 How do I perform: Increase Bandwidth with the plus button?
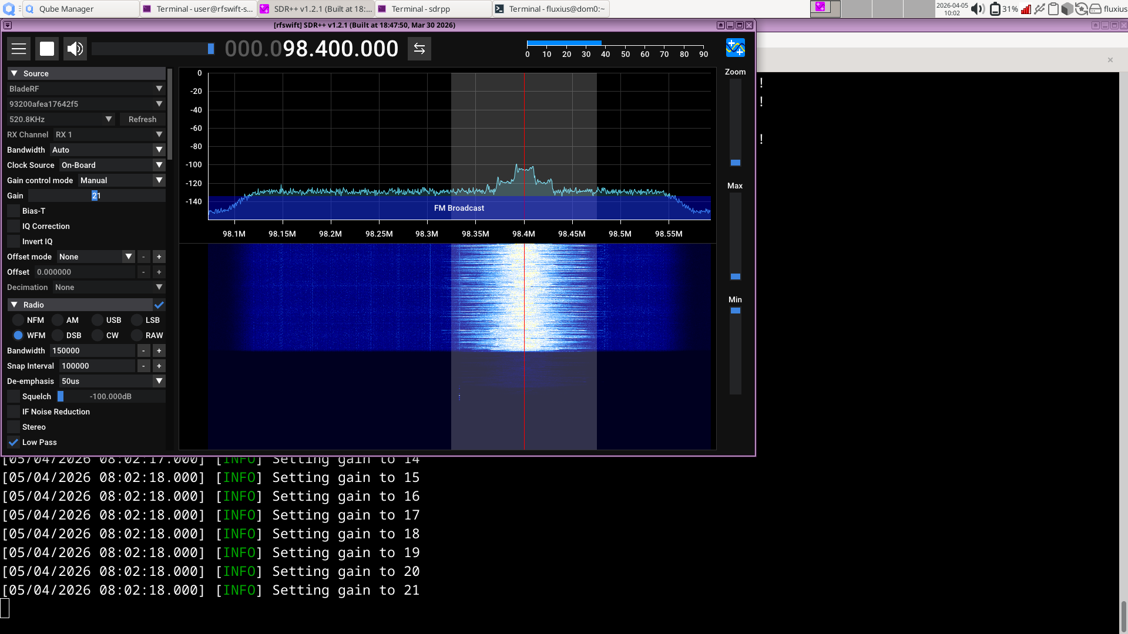point(159,350)
